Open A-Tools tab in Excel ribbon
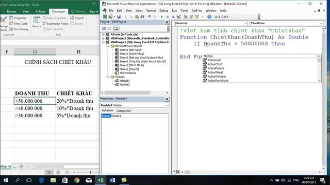330x185 pixels. click(40, 11)
